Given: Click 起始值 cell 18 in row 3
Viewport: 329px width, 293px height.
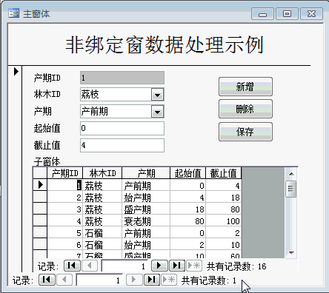Looking at the screenshot, I should (x=187, y=209).
